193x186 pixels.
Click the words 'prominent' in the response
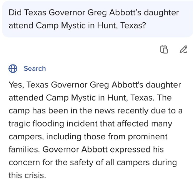point(148,137)
